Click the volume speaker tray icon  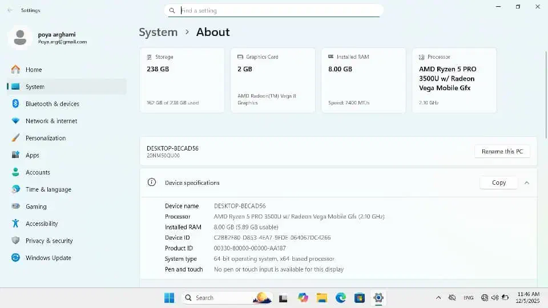click(494, 298)
